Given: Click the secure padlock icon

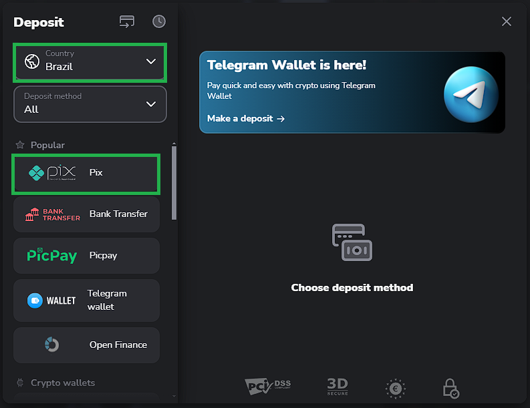Looking at the screenshot, I should 451,388.
